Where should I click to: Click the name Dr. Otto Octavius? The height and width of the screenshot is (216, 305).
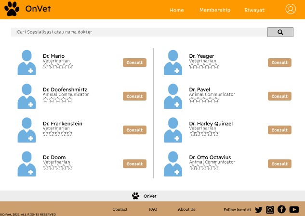(210, 157)
